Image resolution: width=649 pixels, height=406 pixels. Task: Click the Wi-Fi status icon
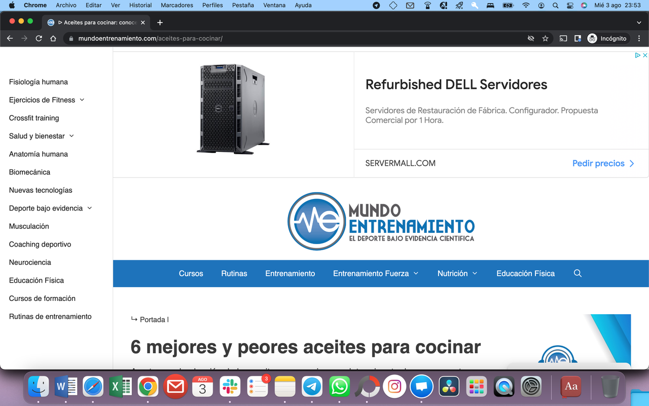pyautogui.click(x=526, y=5)
